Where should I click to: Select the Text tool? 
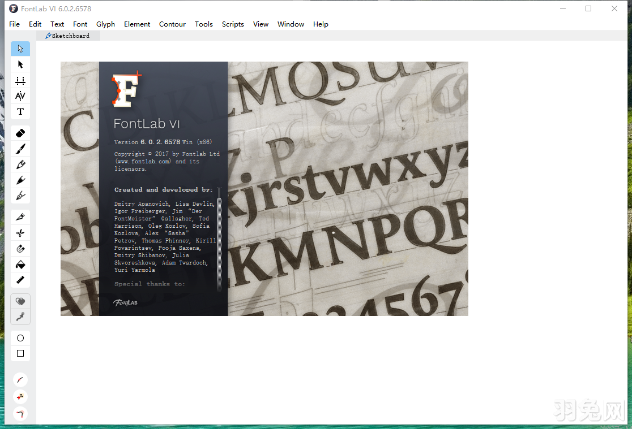20,111
